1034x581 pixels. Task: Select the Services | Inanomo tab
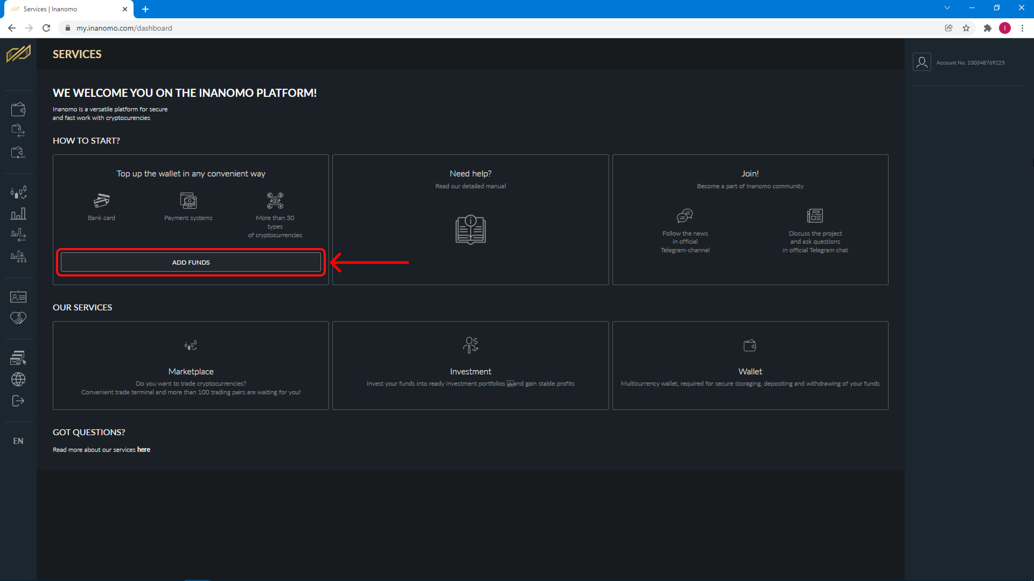pyautogui.click(x=69, y=9)
